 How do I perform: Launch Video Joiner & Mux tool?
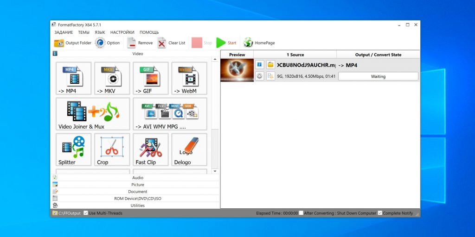(93, 114)
